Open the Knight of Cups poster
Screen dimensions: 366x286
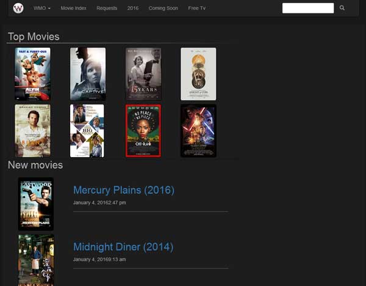tap(198, 74)
